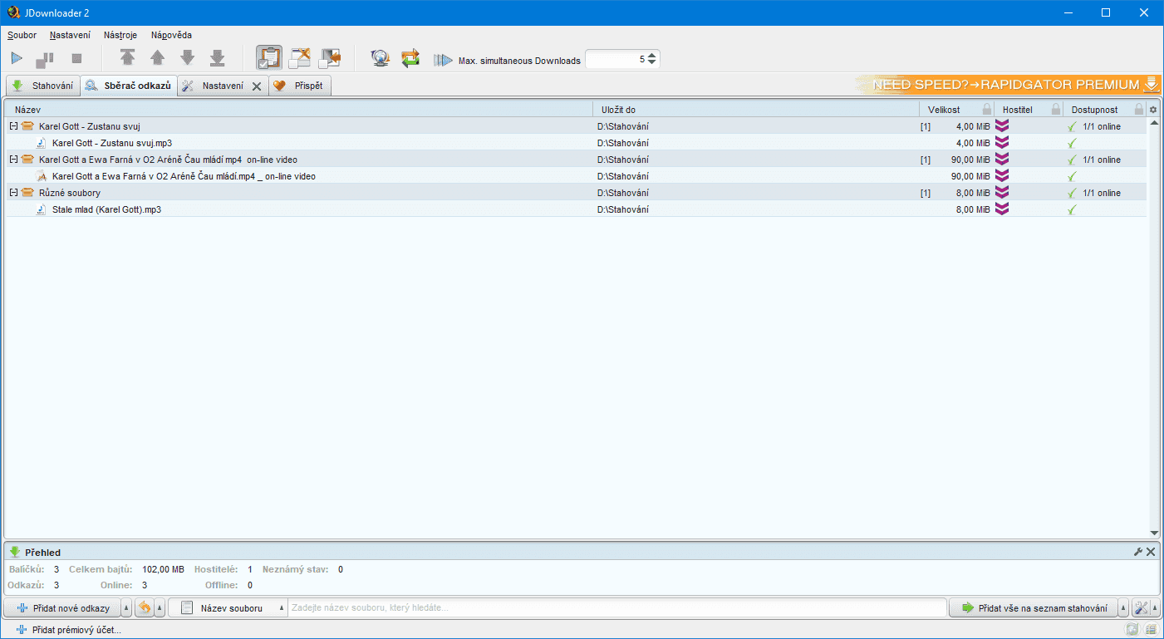
Task: Select Stale mlad (Karel Gott).mp3 file
Action: coord(106,209)
